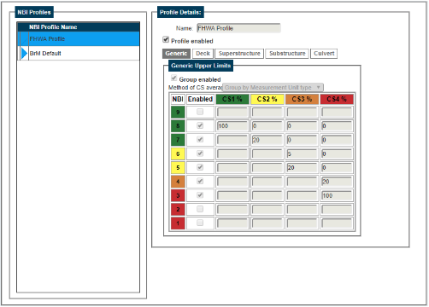429x307 pixels.
Task: Select the BrM Default profile row
Action: [79, 53]
